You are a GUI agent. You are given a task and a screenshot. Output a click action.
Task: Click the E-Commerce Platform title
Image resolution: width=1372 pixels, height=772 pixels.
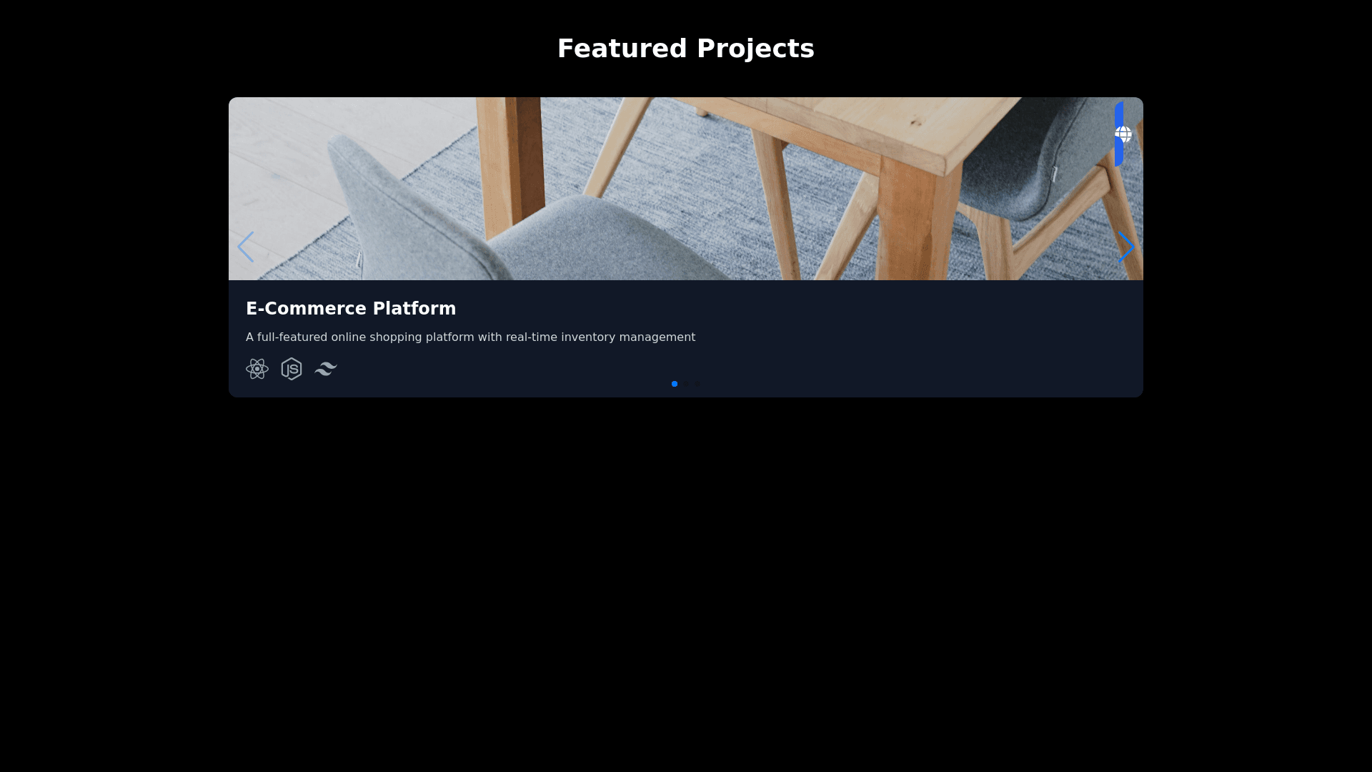pyautogui.click(x=351, y=309)
